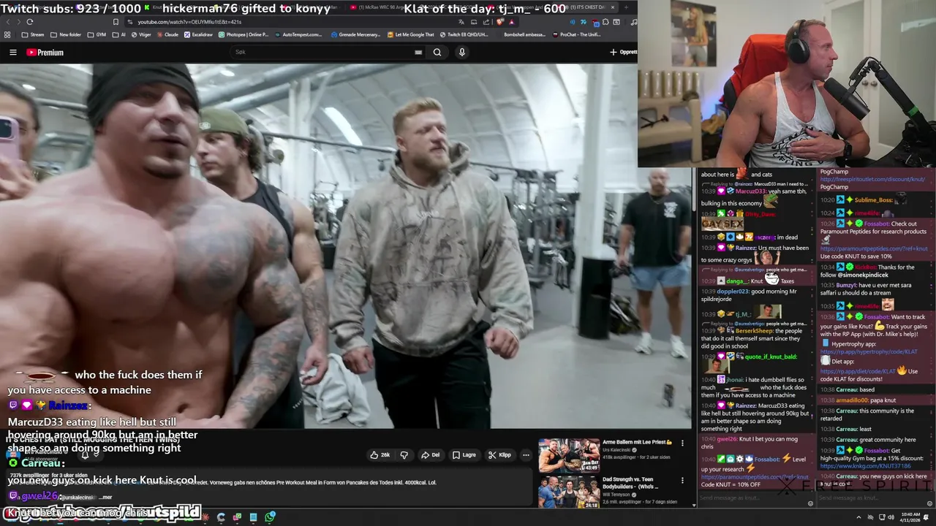The height and width of the screenshot is (526, 936).
Task: Expand the video description with ...mer
Action: (x=106, y=497)
